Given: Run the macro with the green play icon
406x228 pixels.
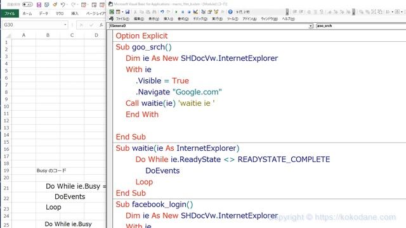Looking at the screenshot, I should [176, 12].
